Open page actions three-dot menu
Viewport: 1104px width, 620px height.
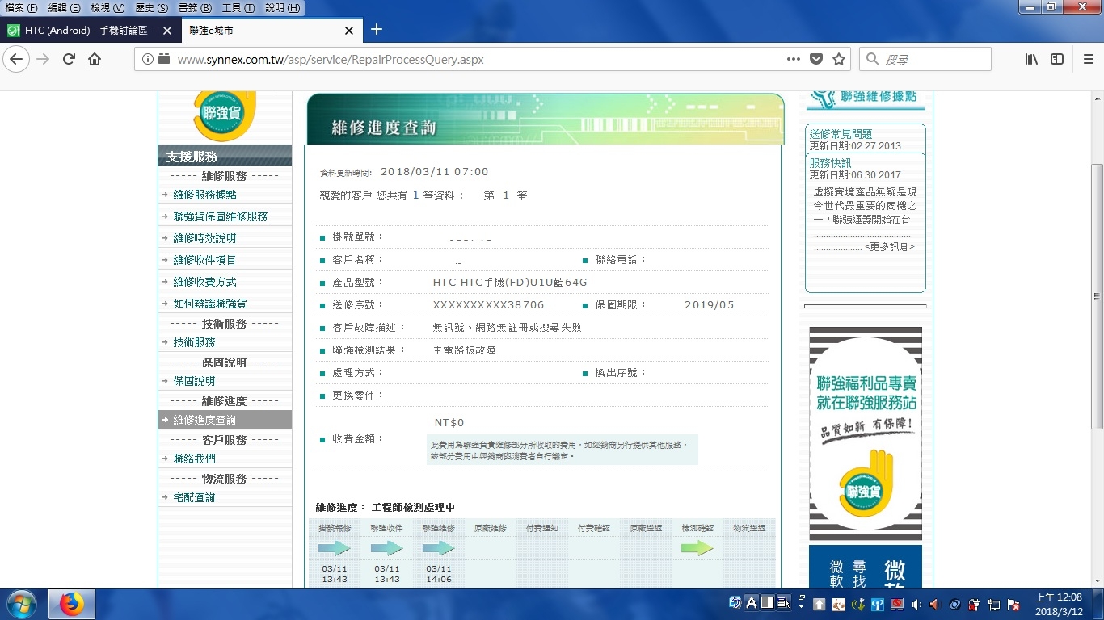click(x=794, y=59)
